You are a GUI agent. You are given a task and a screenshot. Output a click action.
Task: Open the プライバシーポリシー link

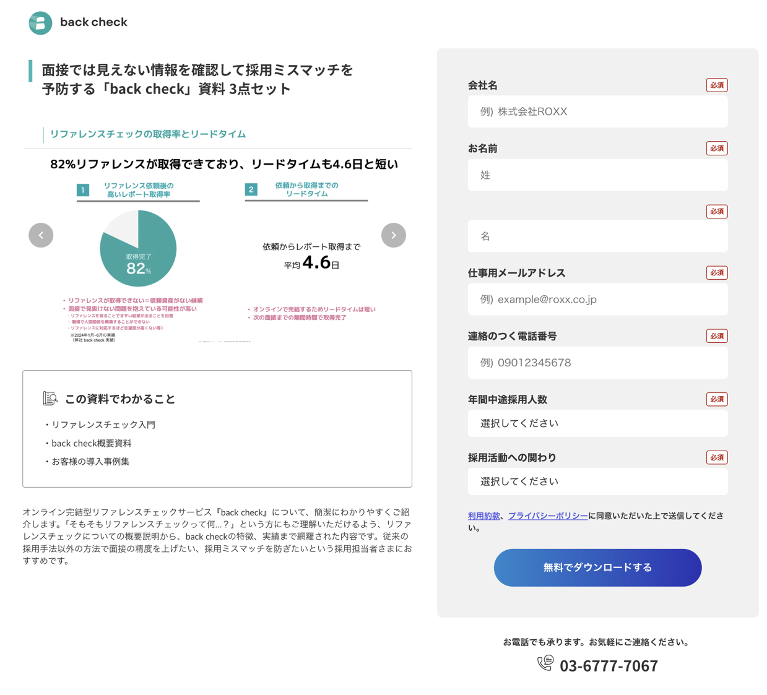pos(548,516)
